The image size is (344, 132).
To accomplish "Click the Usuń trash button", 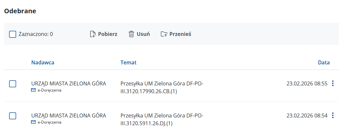I will [139, 34].
